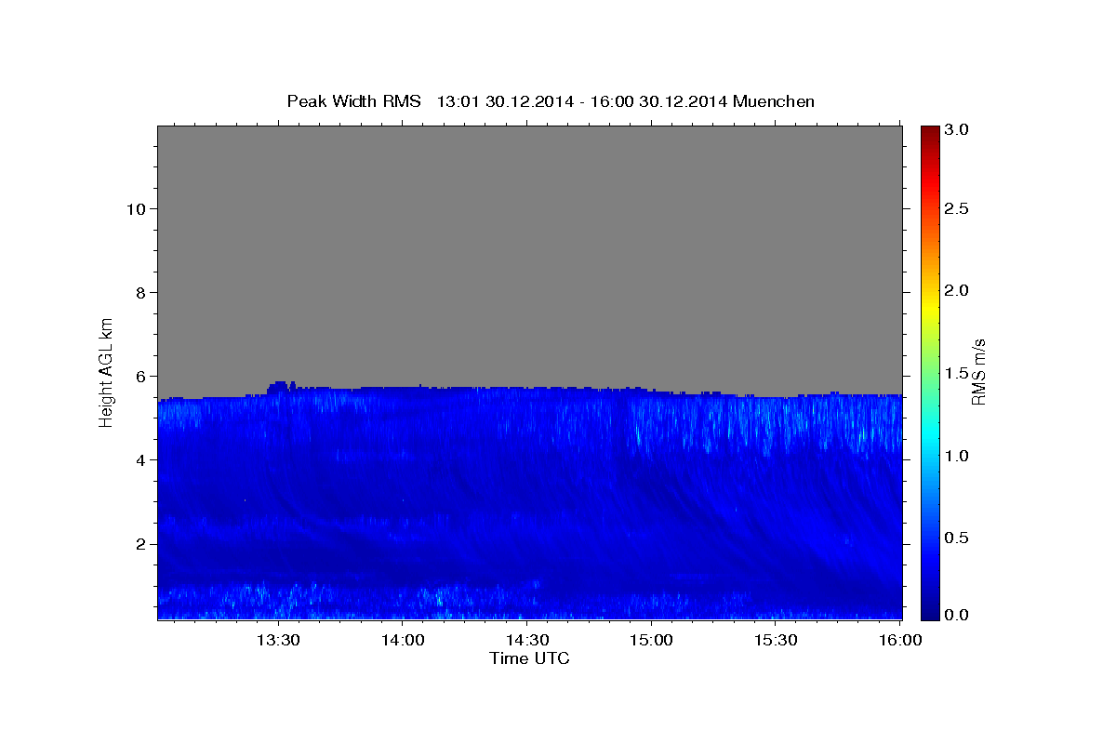Click the colorbar value 0.5
Viewport: 1116px width, 744px height.
pos(958,538)
